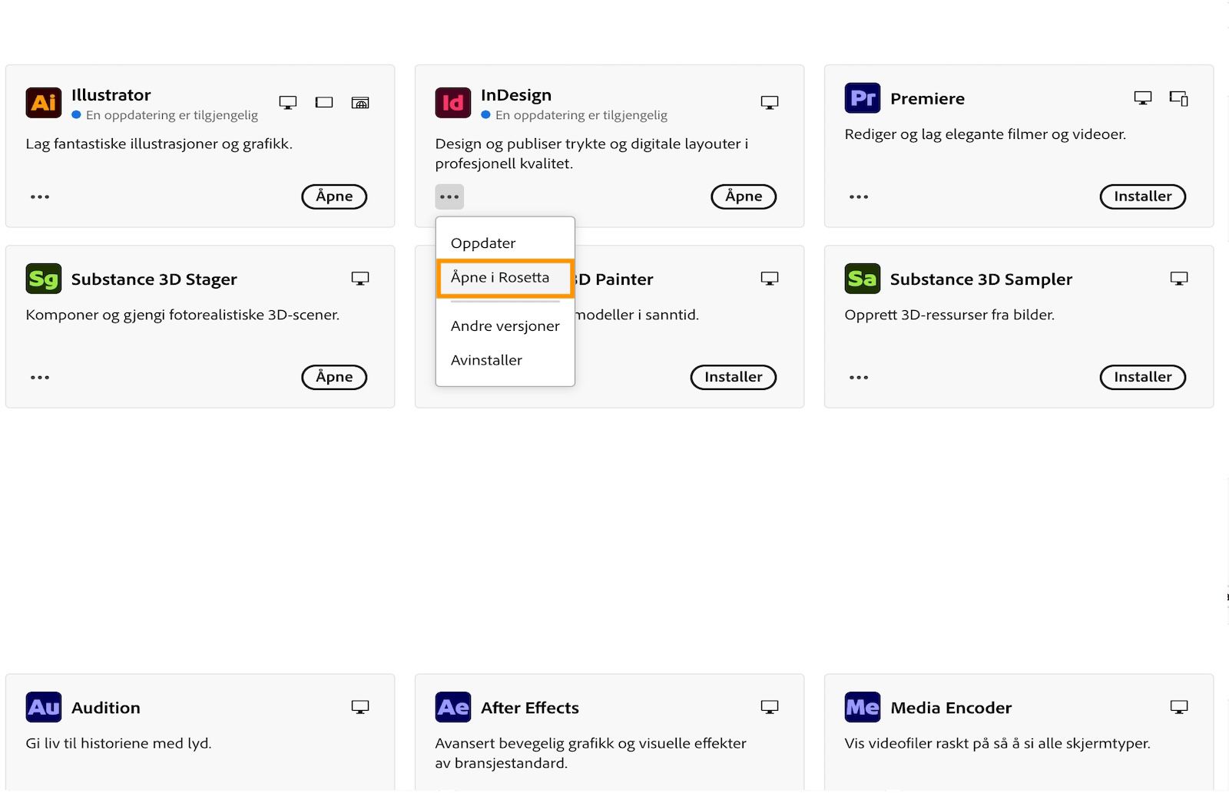Open Illustrator's more options menu

tap(40, 197)
